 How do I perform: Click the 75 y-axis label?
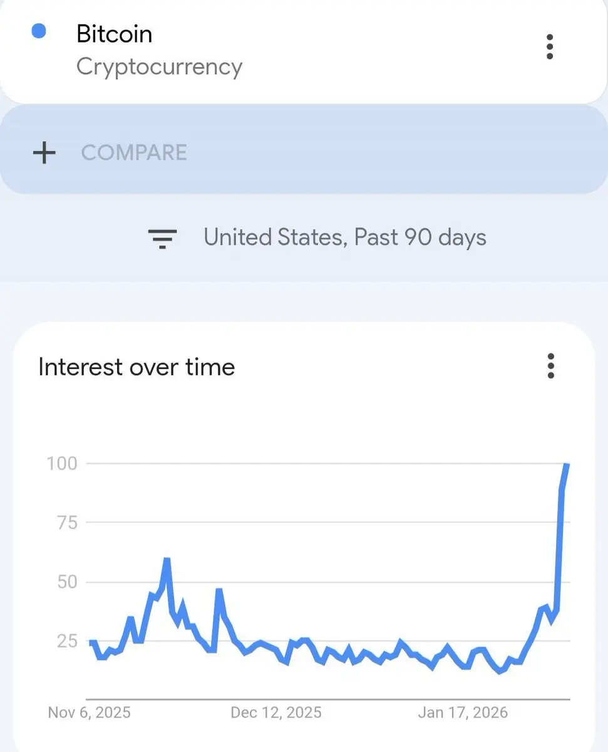[x=64, y=523]
